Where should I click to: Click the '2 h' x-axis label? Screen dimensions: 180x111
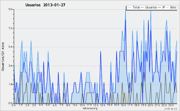tap(27, 105)
